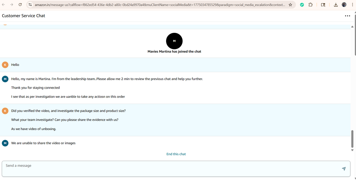This screenshot has width=356, height=180.
Task: Open browser downloads icon
Action: click(336, 5)
